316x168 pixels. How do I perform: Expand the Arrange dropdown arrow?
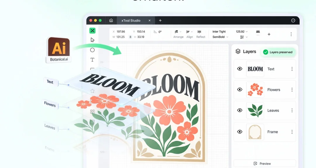181,32
